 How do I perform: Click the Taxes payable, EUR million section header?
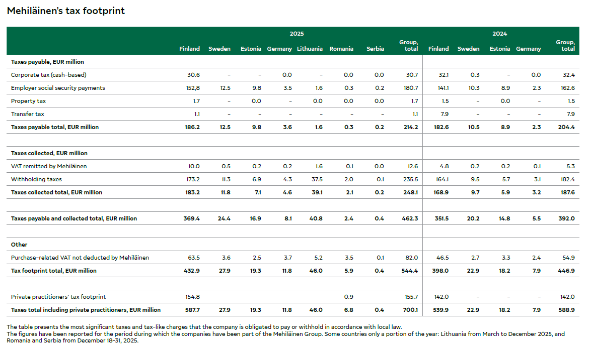pyautogui.click(x=47, y=62)
